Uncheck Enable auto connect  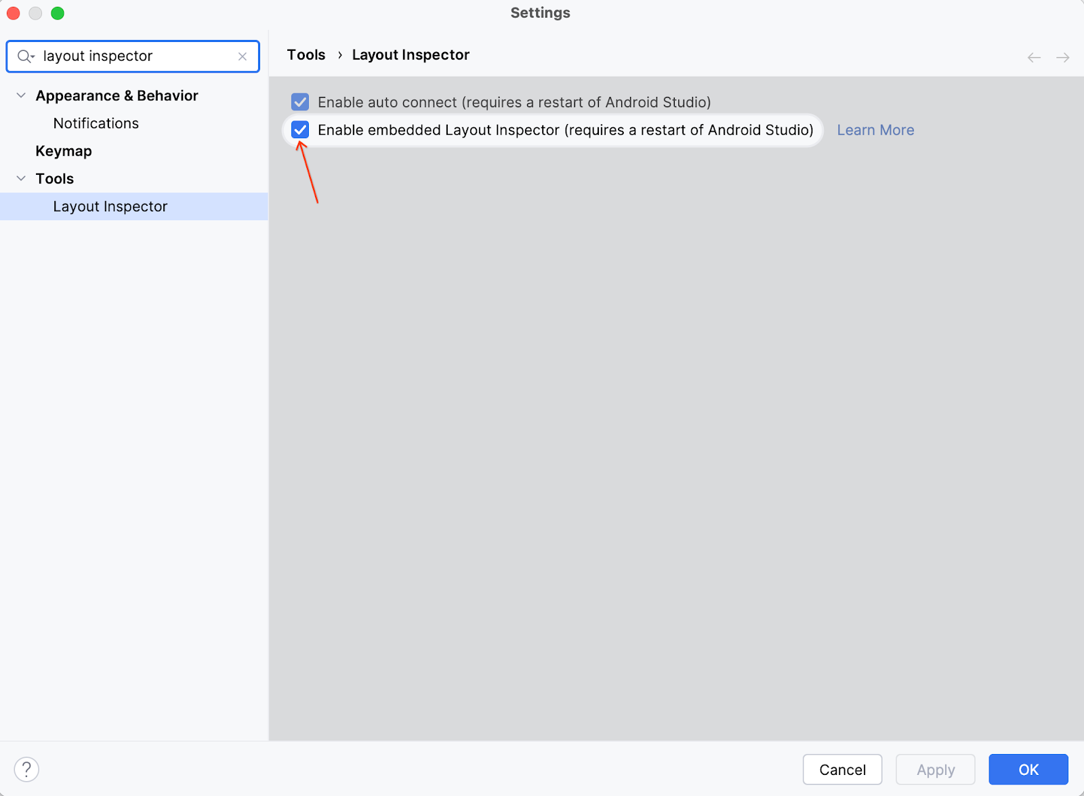click(x=300, y=102)
